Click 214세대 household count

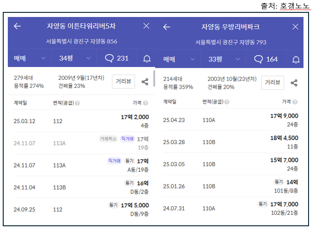click(x=173, y=79)
